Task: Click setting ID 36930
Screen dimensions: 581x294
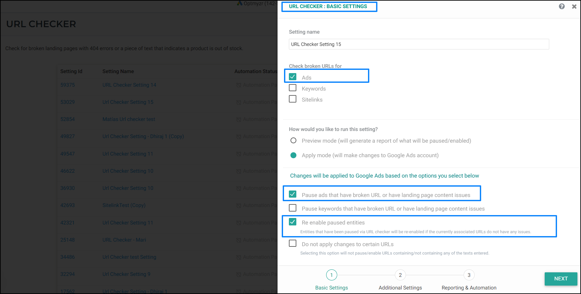Action: pyautogui.click(x=67, y=188)
